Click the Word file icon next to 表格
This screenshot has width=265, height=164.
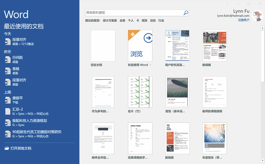click(8, 71)
